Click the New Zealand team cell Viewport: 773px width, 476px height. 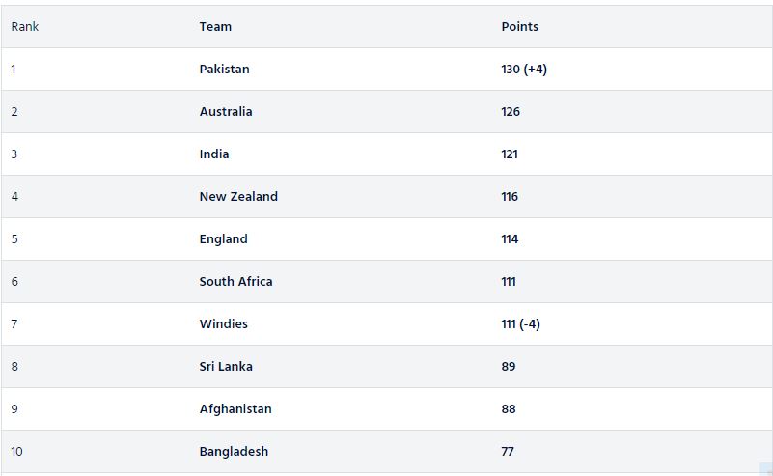click(238, 197)
